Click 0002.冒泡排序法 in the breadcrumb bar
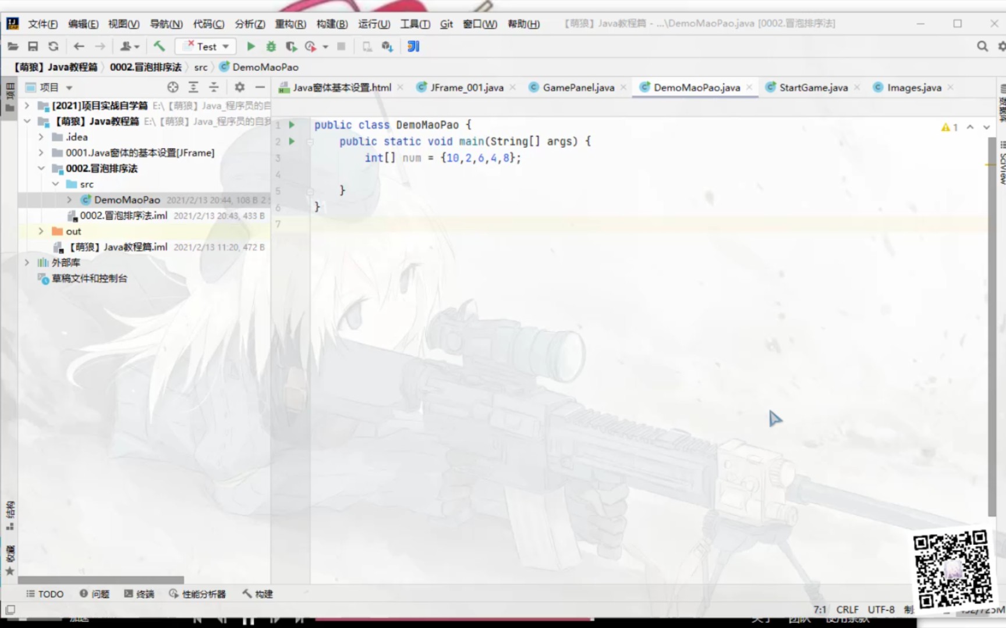This screenshot has width=1006, height=628. (x=146, y=67)
